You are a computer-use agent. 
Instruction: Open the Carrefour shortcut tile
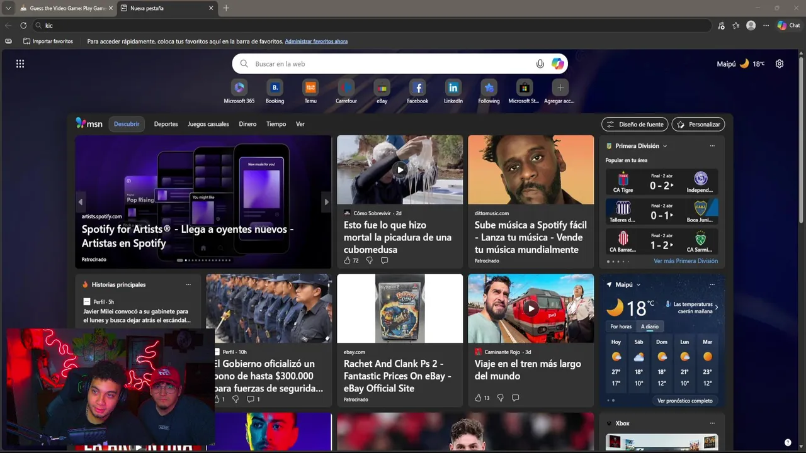click(x=346, y=92)
